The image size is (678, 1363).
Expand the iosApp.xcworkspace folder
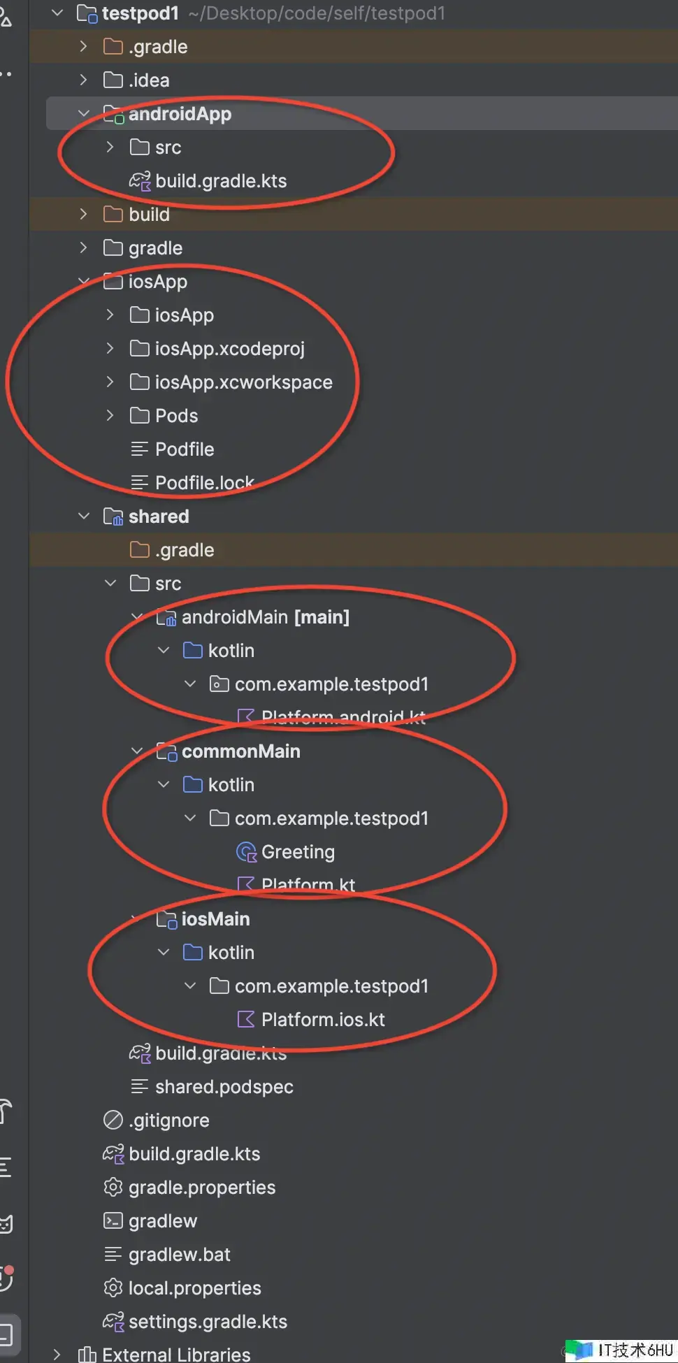[110, 382]
